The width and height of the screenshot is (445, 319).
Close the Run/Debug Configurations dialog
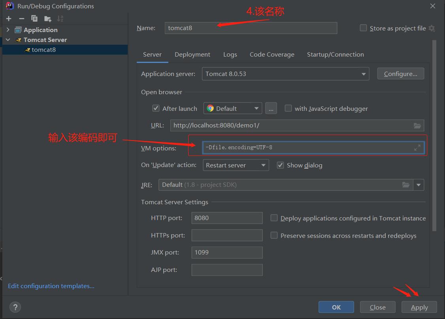click(432, 6)
